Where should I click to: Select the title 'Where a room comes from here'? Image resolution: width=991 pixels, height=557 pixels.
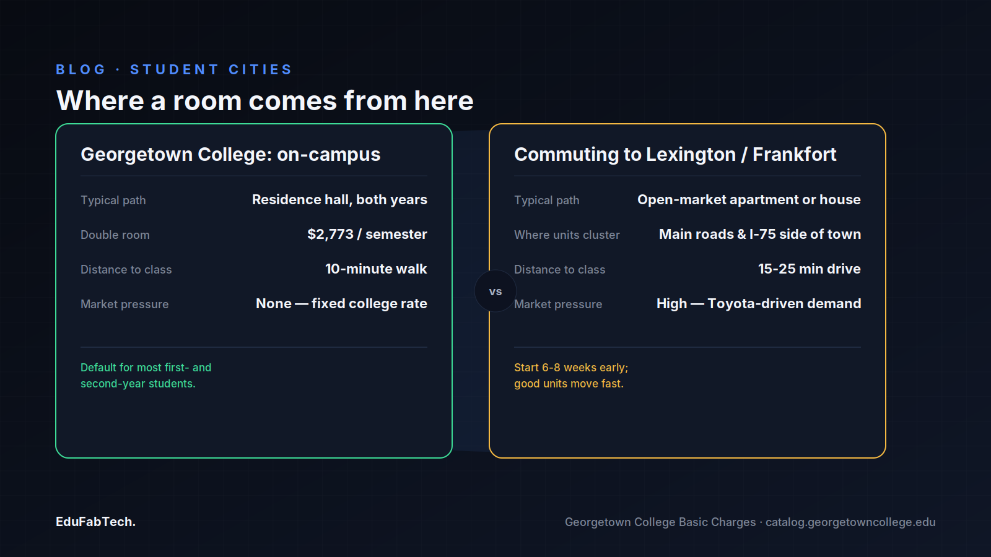(264, 100)
